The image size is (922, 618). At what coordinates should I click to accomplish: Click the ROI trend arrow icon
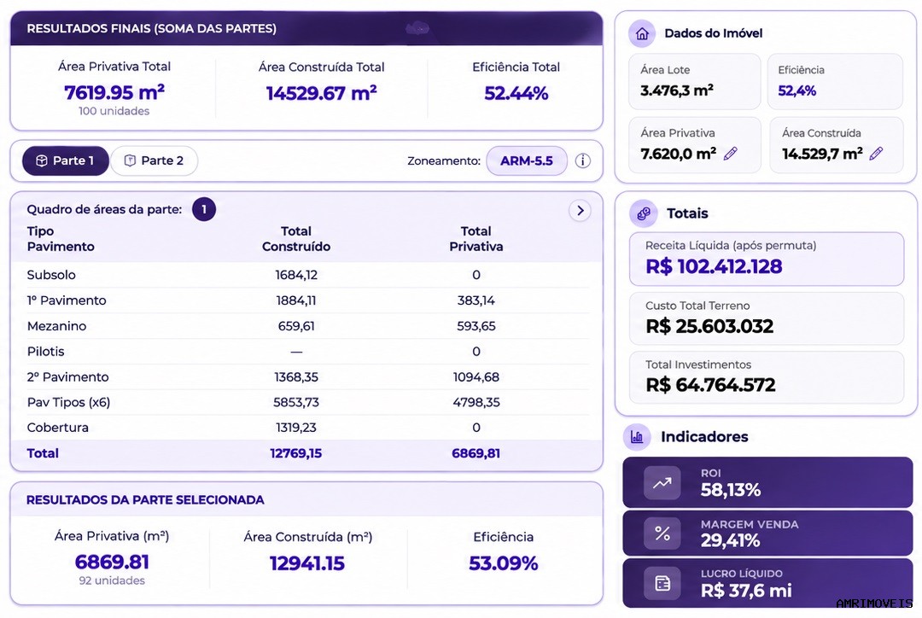662,483
